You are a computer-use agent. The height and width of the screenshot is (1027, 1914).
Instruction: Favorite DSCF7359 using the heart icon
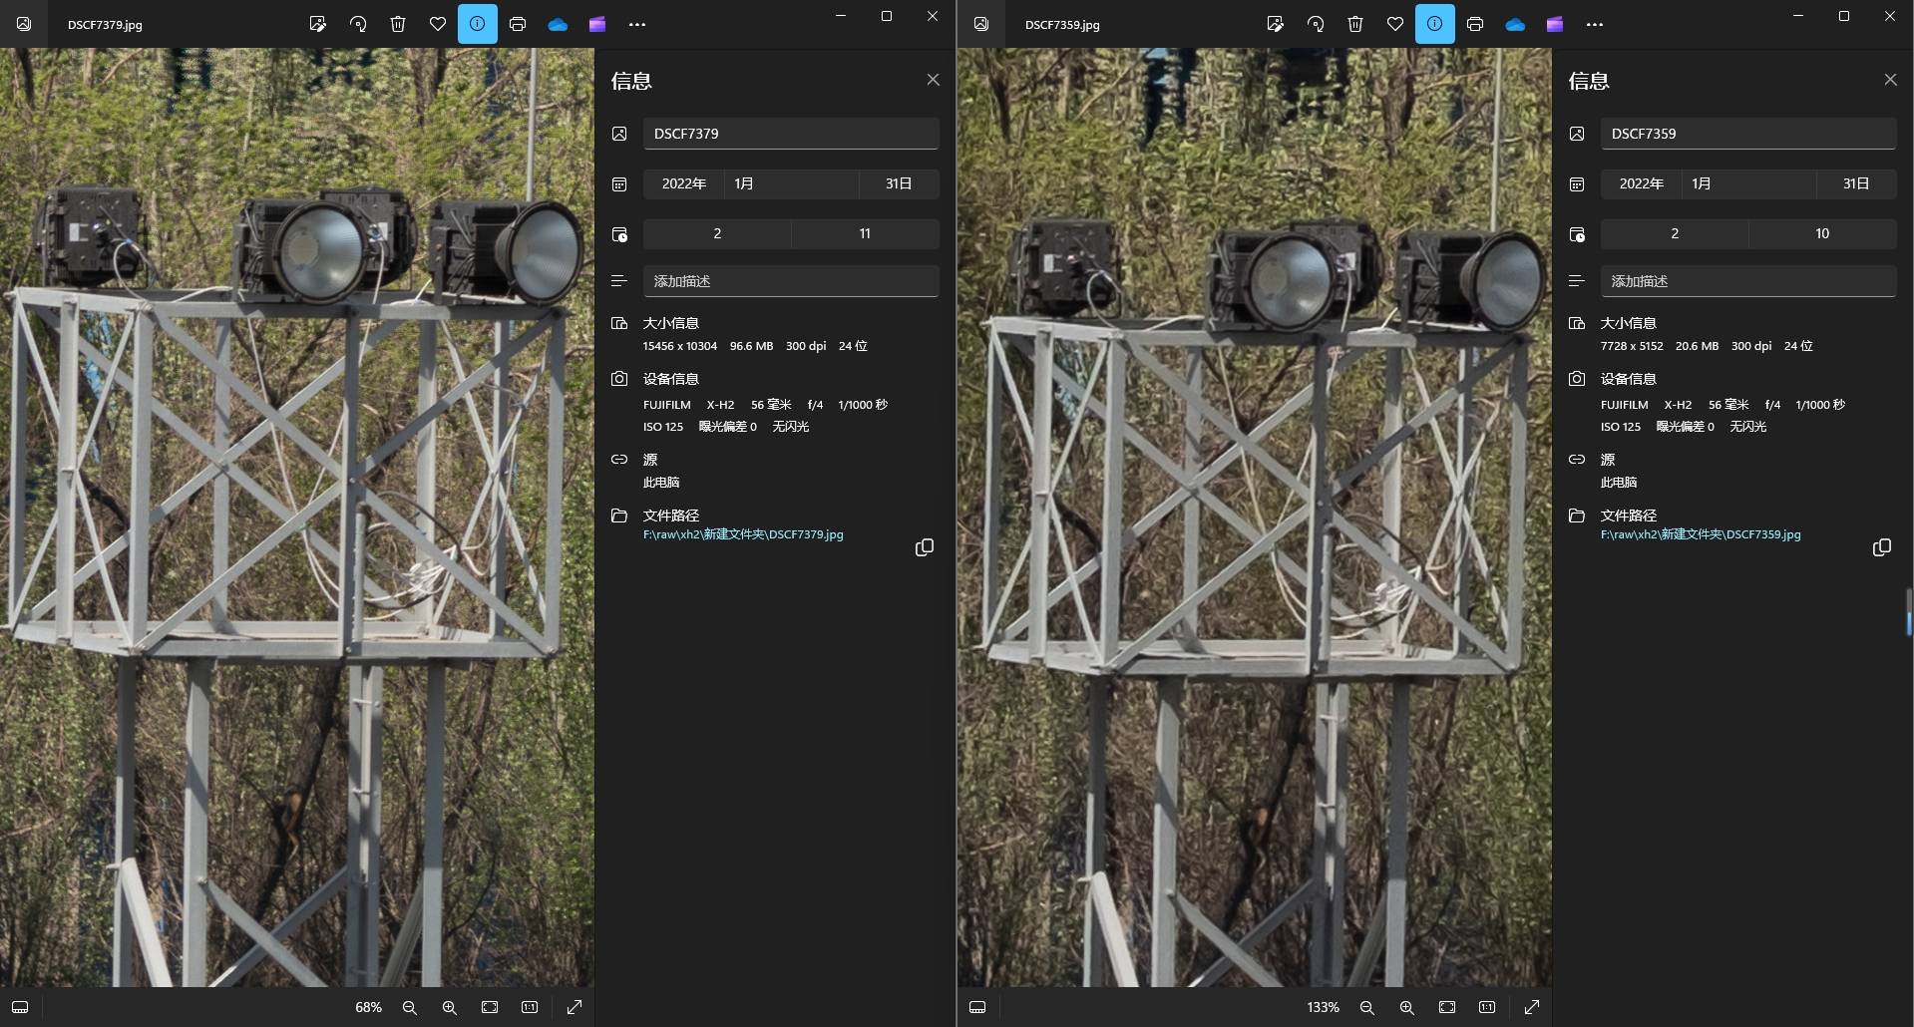coord(1395,24)
